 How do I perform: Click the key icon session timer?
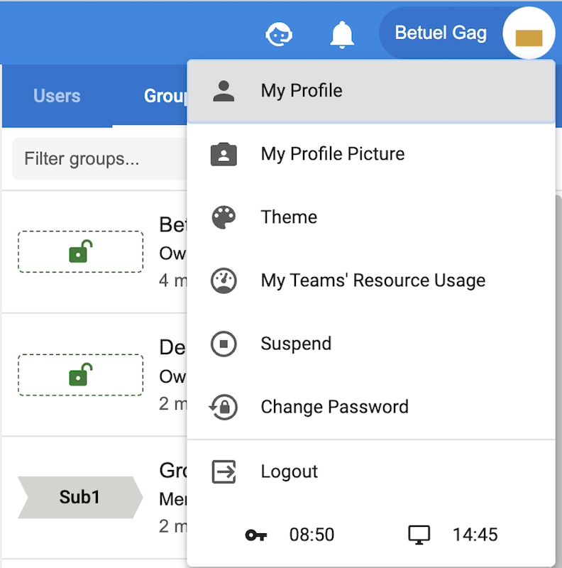pos(256,535)
